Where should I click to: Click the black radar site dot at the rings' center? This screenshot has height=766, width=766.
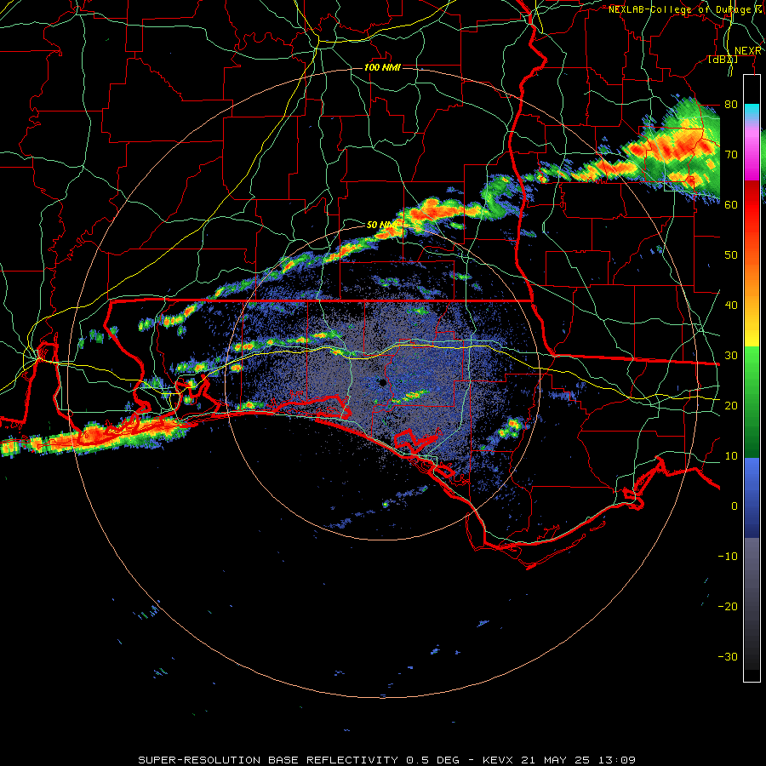tap(382, 382)
